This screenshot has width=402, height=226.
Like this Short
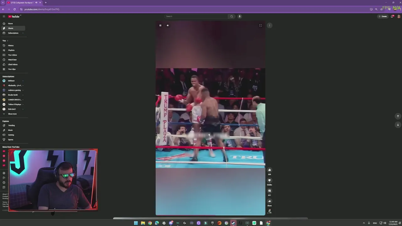pos(269,170)
